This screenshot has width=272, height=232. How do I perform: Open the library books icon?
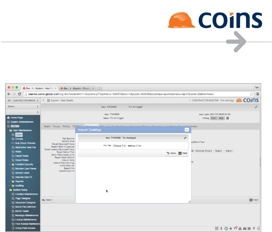point(249,229)
